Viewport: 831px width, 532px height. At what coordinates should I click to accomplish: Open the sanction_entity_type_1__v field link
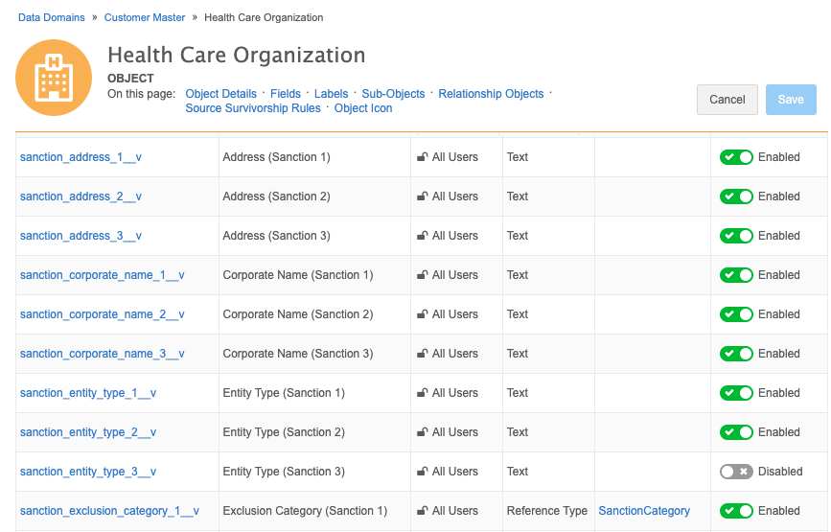pos(88,393)
